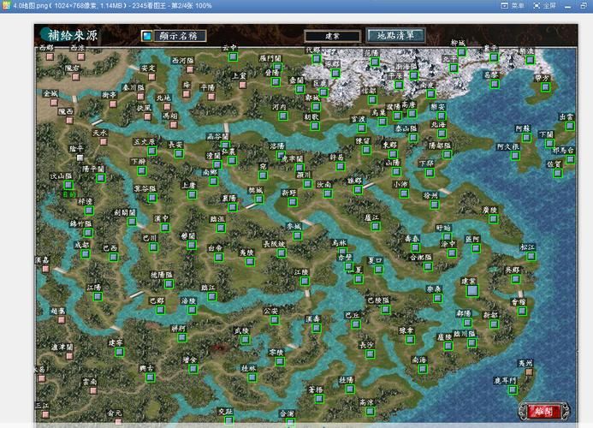The height and width of the screenshot is (428, 593).
Task: Select the white 陰平 marker
Action: click(x=80, y=158)
